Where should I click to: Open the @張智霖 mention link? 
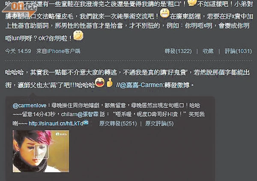tap(88, 114)
